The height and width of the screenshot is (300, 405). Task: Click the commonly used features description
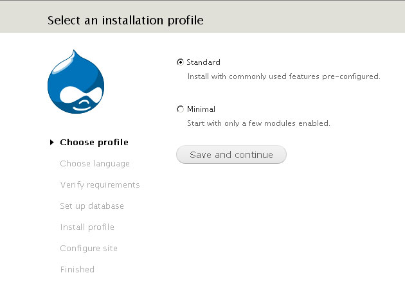pyautogui.click(x=283, y=76)
